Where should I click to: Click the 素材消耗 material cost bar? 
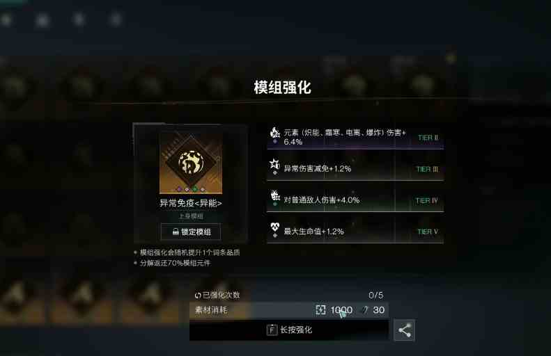[x=289, y=310]
